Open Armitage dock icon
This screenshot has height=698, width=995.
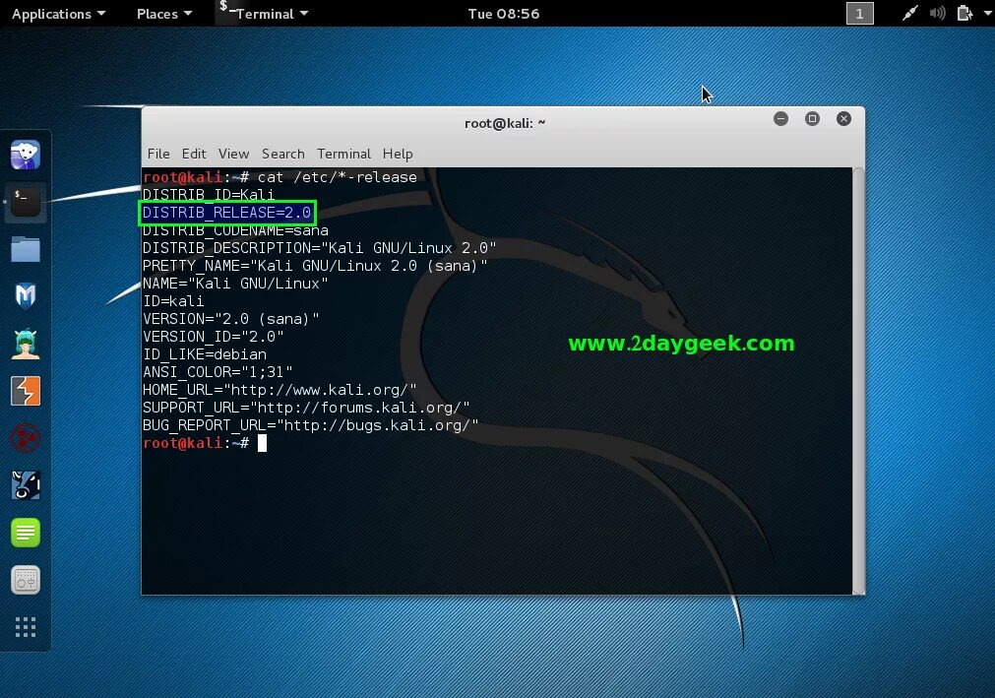pyautogui.click(x=26, y=344)
